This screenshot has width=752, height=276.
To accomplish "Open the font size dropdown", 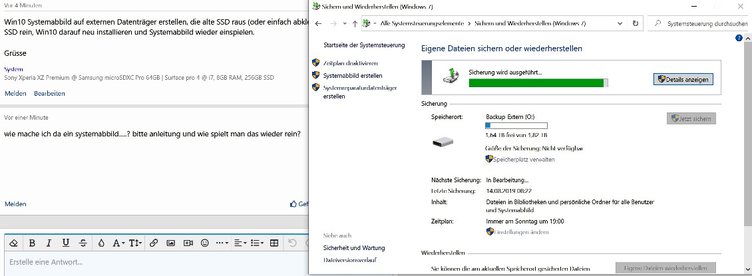I will 136,243.
